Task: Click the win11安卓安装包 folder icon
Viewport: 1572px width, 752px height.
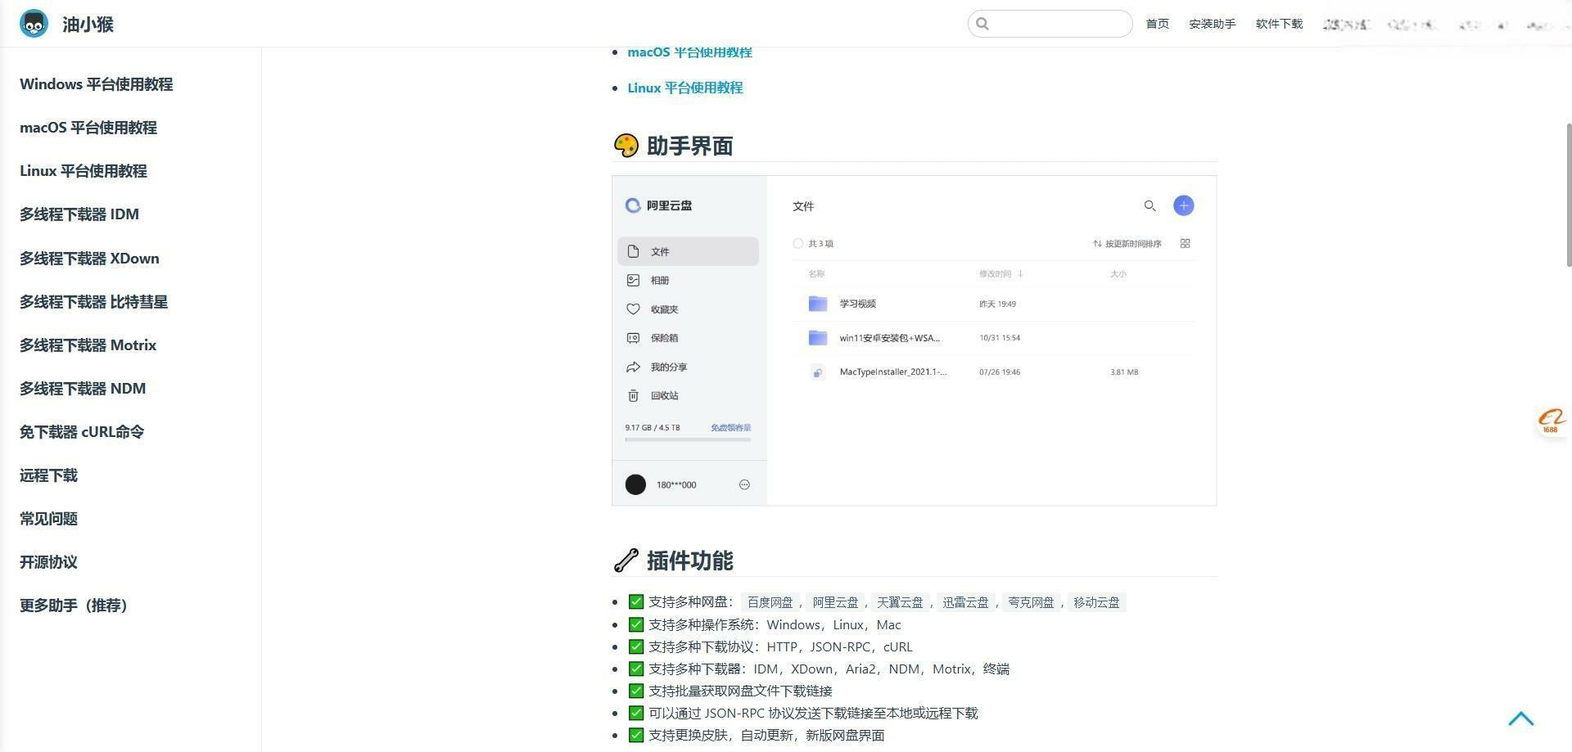Action: coord(817,337)
